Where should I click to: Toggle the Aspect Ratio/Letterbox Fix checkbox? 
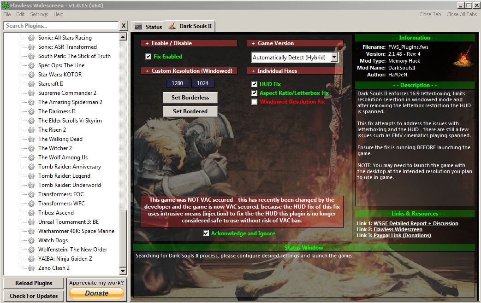(x=254, y=93)
